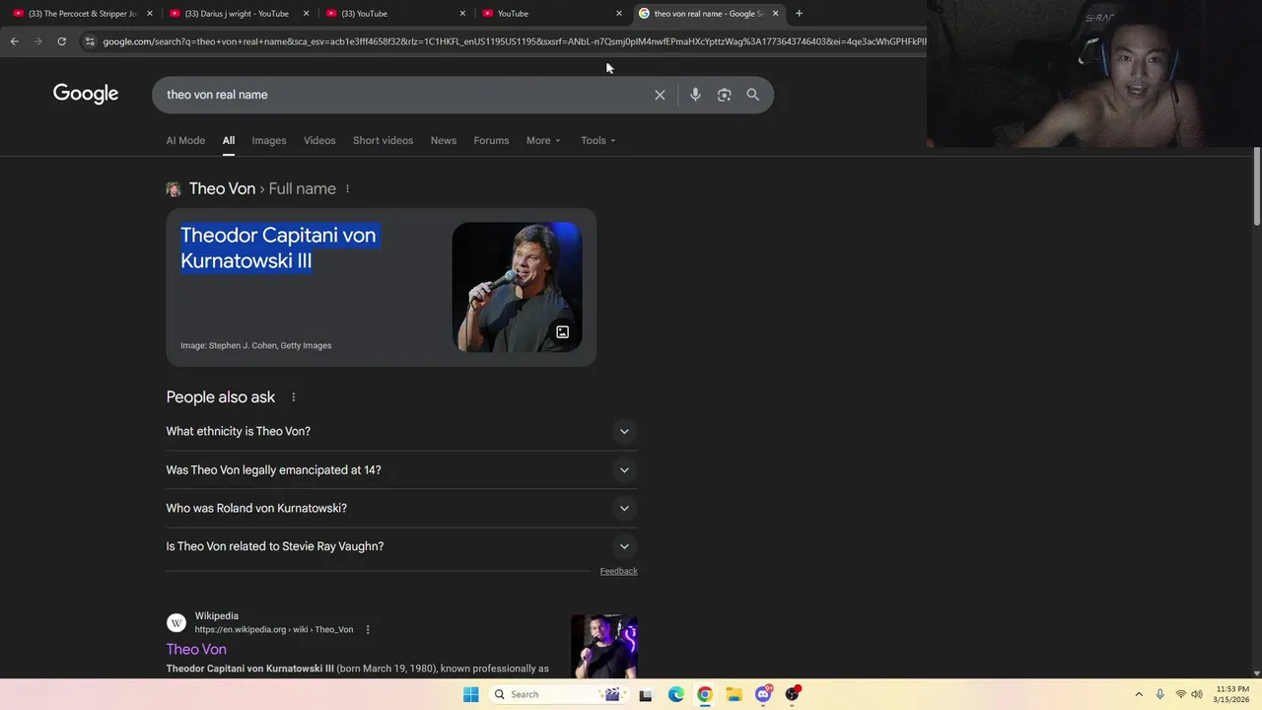Switch to the Percocet & Stripper YouTube tab
The width and height of the screenshot is (1262, 710).
pyautogui.click(x=82, y=14)
